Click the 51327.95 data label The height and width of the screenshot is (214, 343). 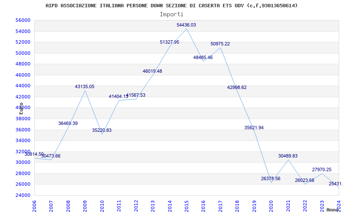coord(169,42)
